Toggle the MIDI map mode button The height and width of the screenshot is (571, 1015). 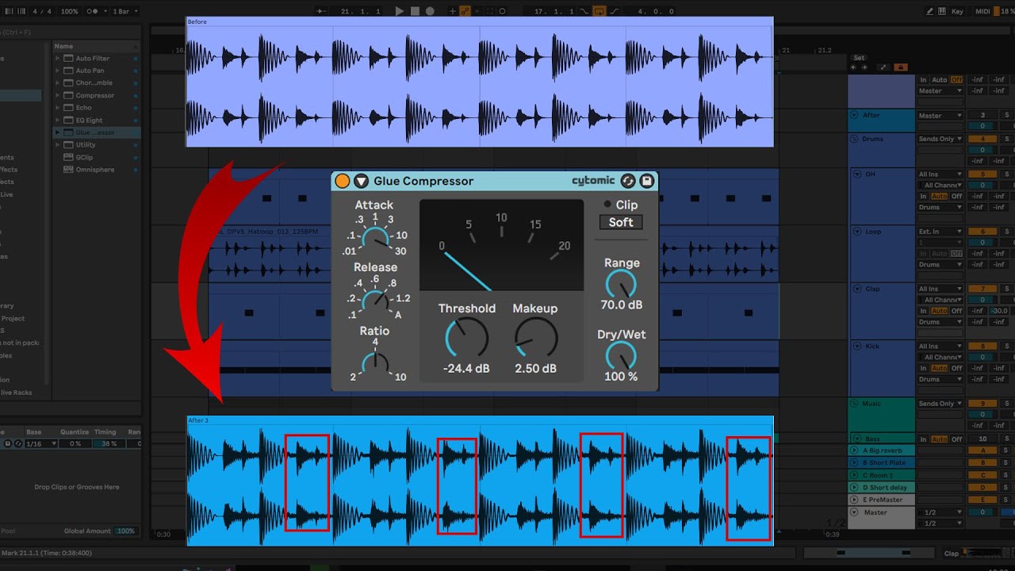982,11
